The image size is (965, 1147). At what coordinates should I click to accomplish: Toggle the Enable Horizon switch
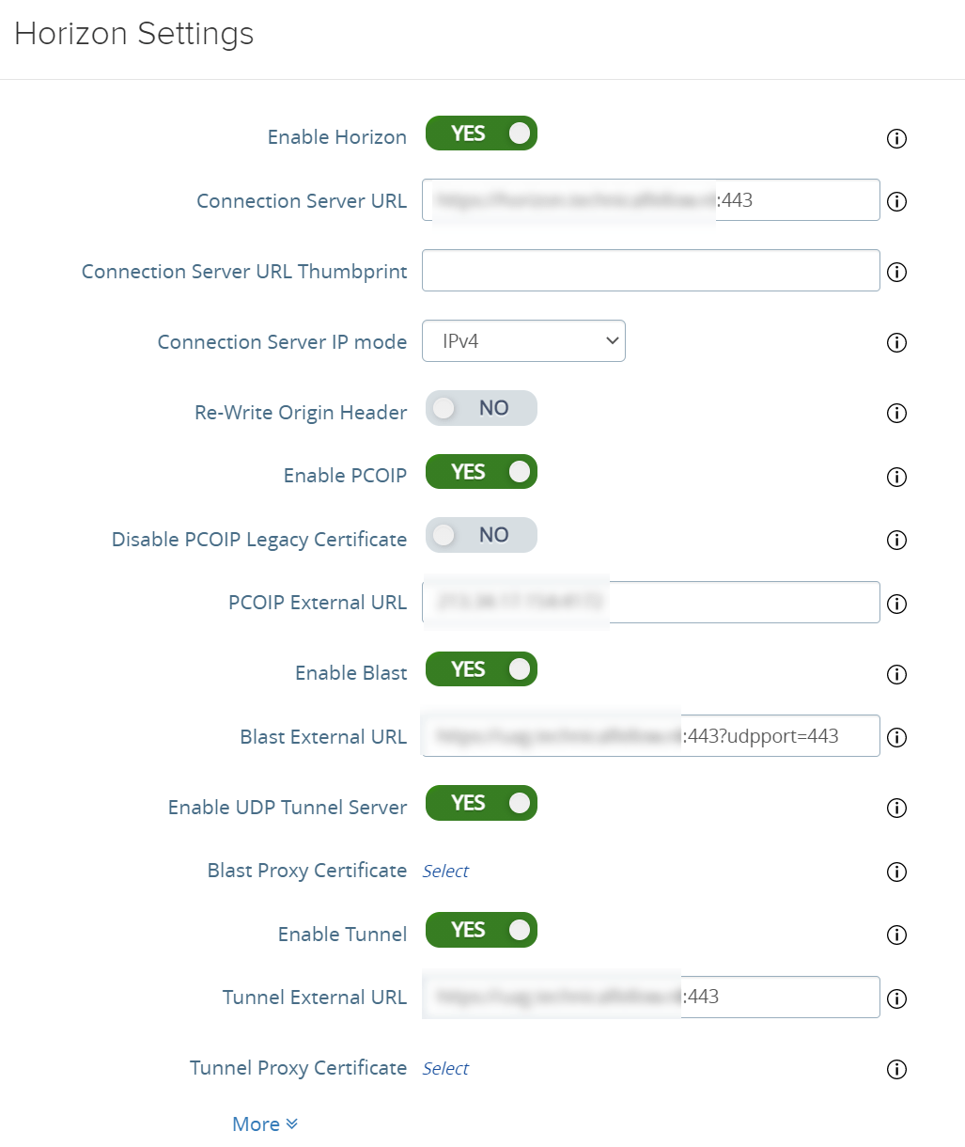coord(481,134)
